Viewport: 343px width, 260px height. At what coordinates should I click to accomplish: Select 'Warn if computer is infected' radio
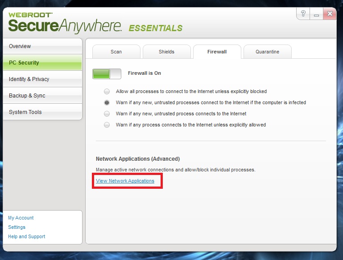[107, 102]
